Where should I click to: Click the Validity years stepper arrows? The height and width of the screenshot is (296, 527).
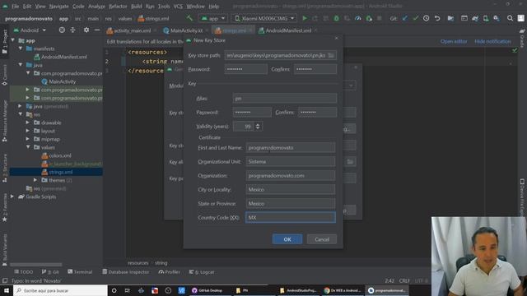[x=258, y=127]
